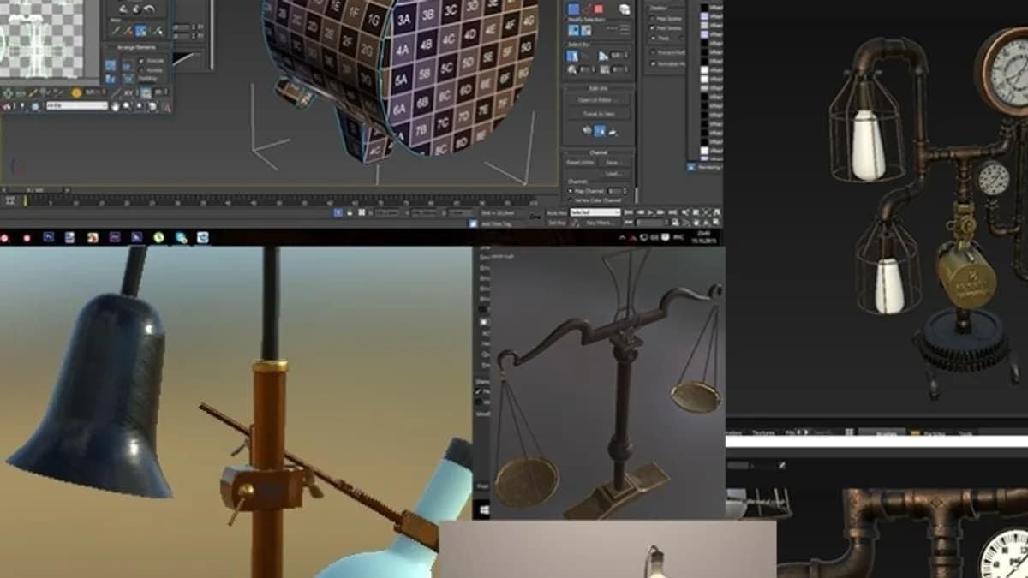Click the Windows Start logo in scales window
1028x578 pixels.
[x=484, y=510]
